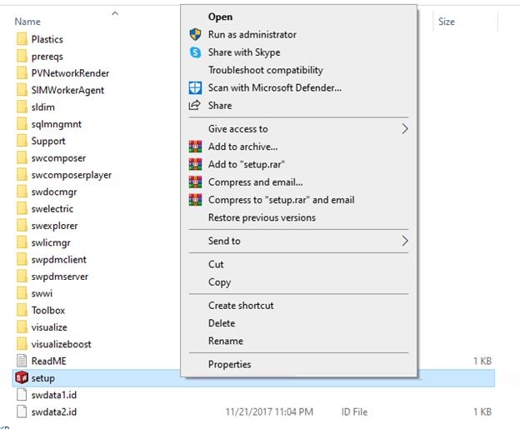The image size is (520, 429).
Task: Click the Toolbox folder icon
Action: (x=22, y=310)
